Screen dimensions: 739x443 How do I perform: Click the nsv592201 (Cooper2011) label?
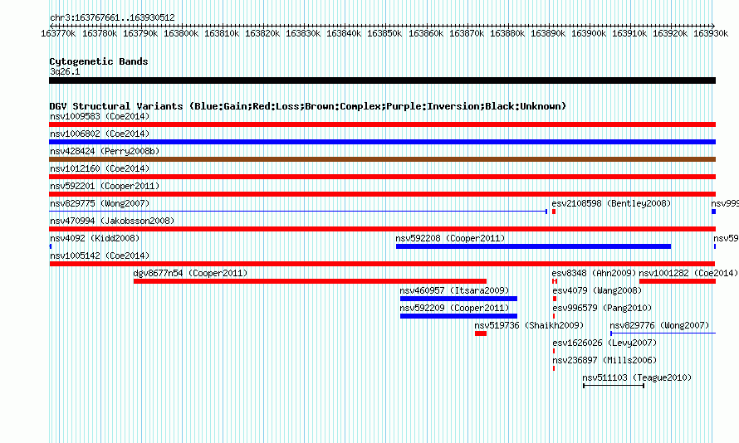click(105, 186)
